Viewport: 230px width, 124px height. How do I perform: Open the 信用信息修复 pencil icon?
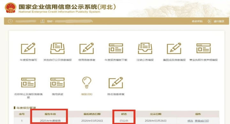tap(87, 49)
